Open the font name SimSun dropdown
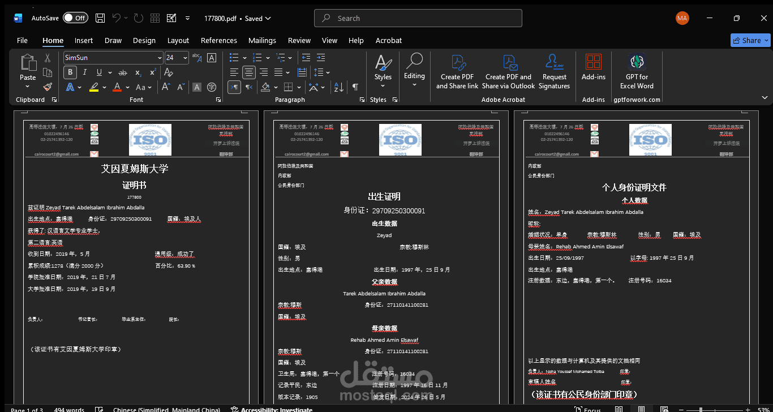Viewport: 773px width, 412px height. [x=160, y=58]
